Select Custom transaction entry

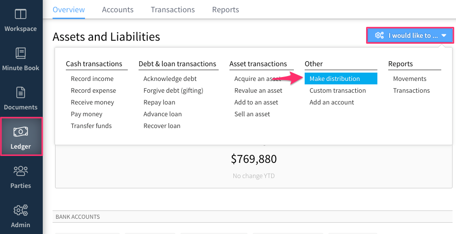(x=338, y=91)
